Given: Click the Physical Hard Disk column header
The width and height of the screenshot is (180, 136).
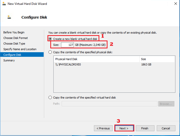Looking at the screenshot, I should click(97, 59).
